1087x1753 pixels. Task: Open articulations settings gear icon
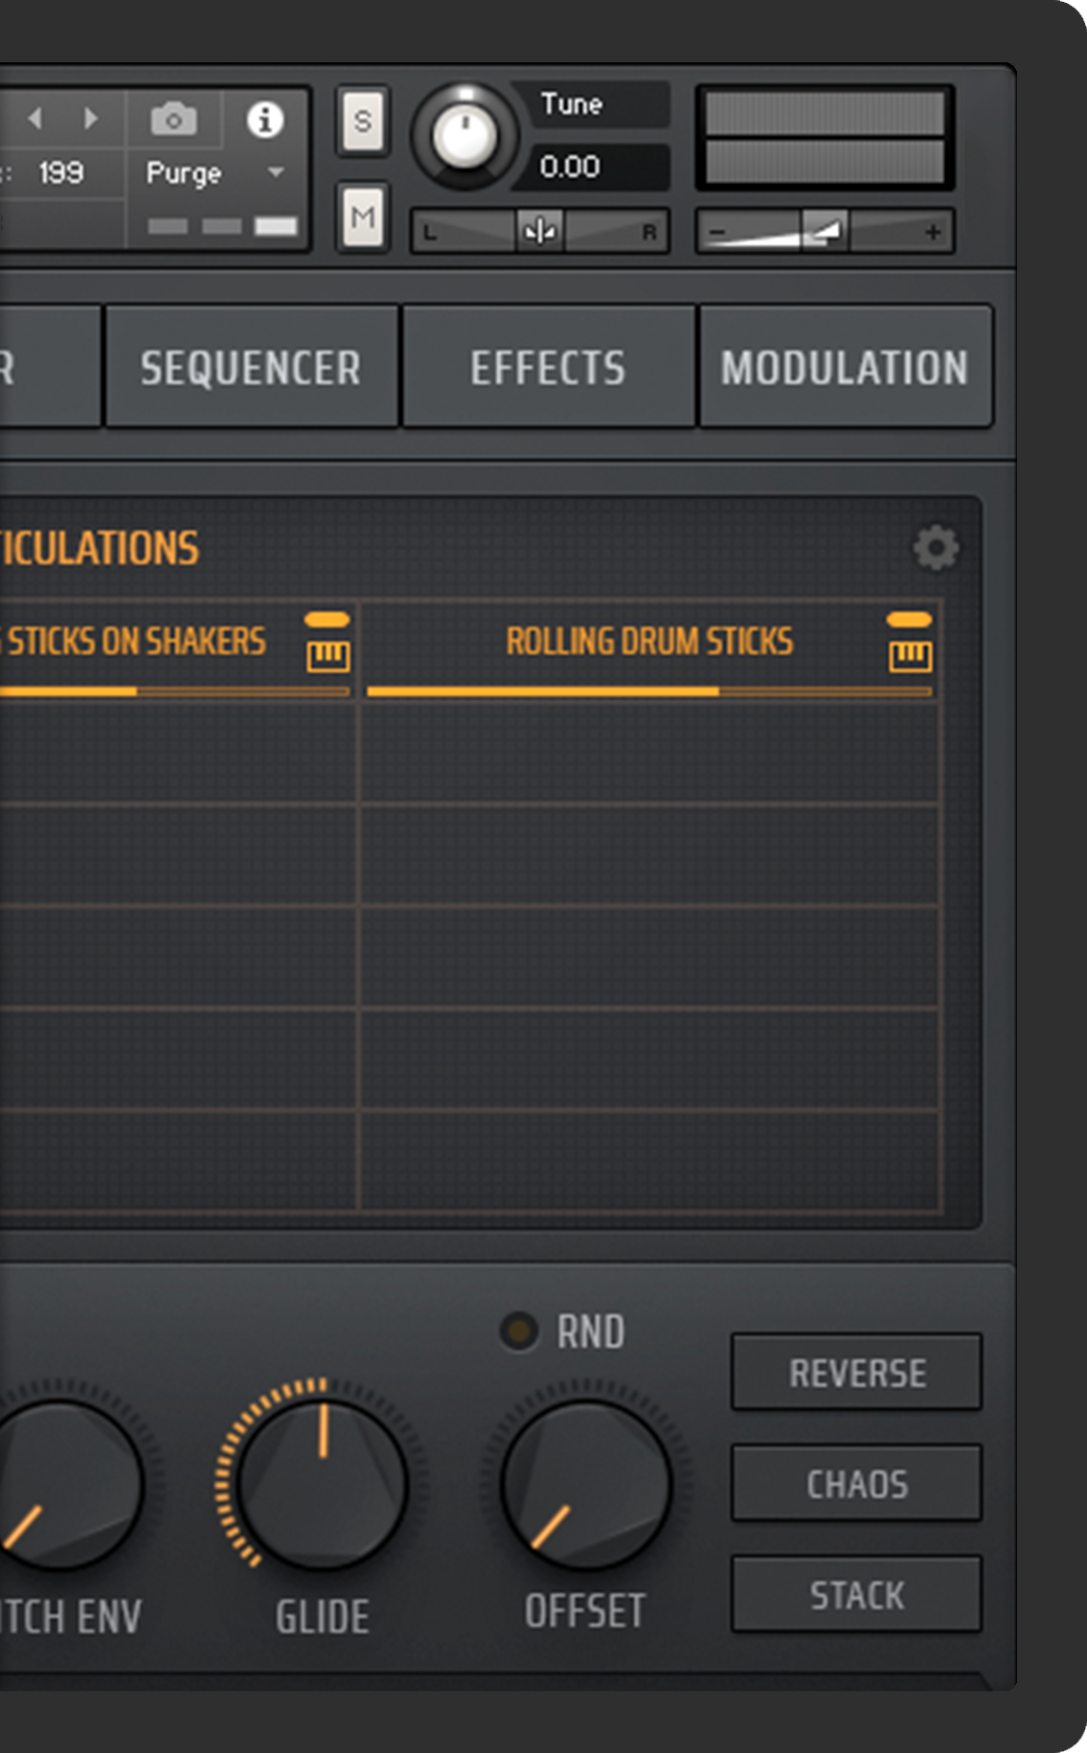pyautogui.click(x=936, y=548)
